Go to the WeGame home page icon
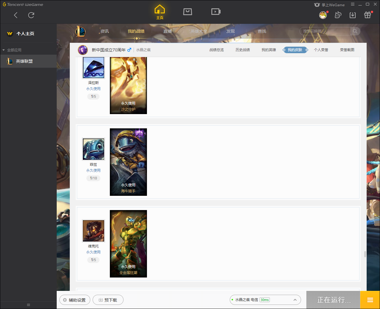 pos(160,12)
